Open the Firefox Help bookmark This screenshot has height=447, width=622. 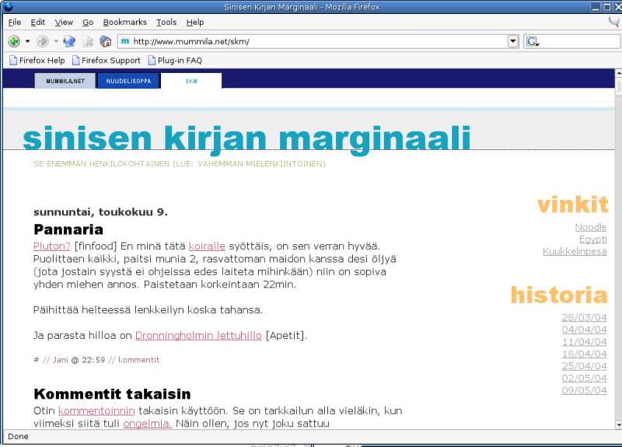37,60
